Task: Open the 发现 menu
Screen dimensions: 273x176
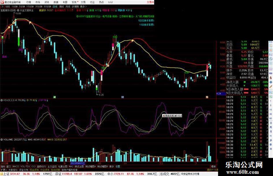Action: pyautogui.click(x=74, y=2)
